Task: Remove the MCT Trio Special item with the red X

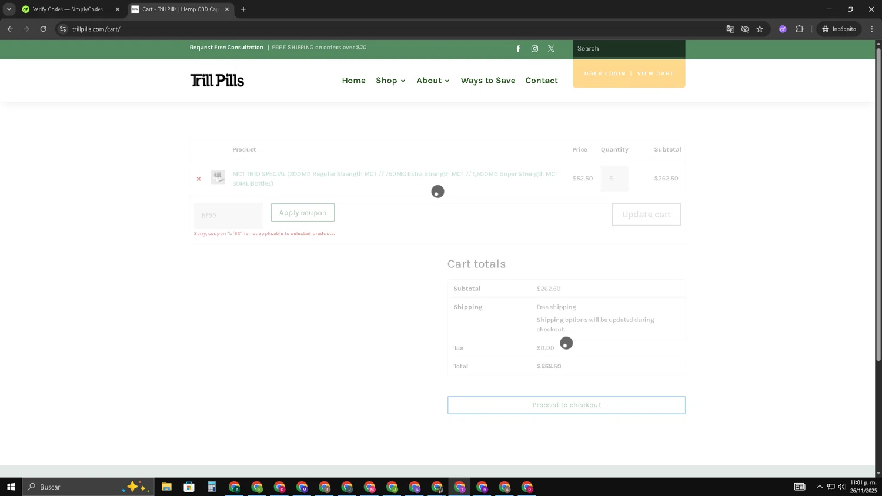Action: (199, 179)
